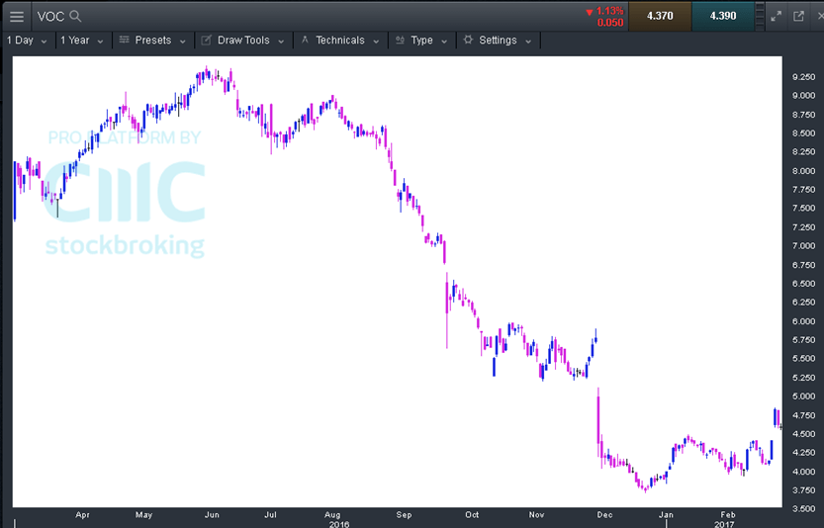Viewport: 824px width, 528px height.
Task: Open the Draw Tools menu
Action: [243, 41]
